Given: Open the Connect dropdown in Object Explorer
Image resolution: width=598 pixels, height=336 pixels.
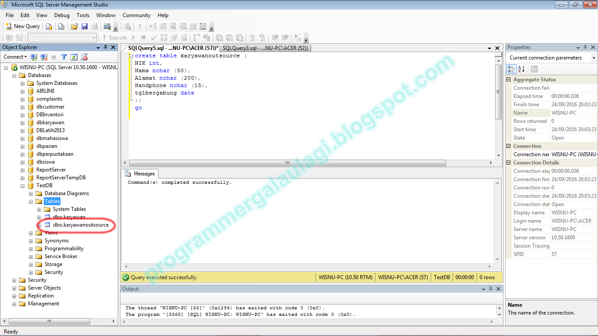Looking at the screenshot, I should 15,57.
